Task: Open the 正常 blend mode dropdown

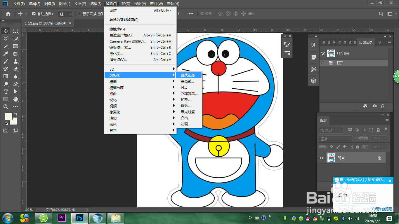Action: click(335, 139)
